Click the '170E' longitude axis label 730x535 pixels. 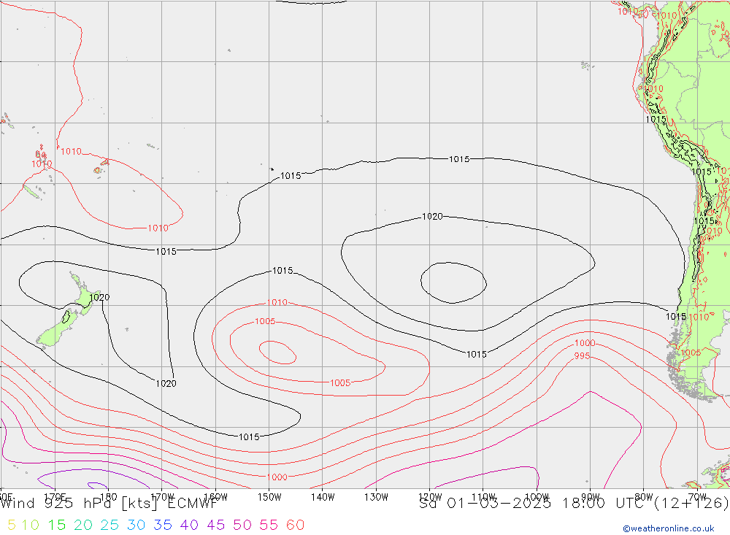(x=55, y=497)
